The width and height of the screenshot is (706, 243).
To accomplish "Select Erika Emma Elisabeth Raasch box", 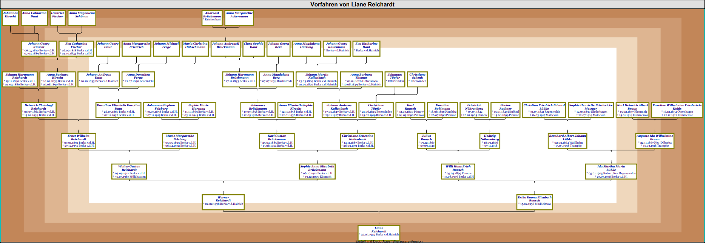I will (534, 201).
